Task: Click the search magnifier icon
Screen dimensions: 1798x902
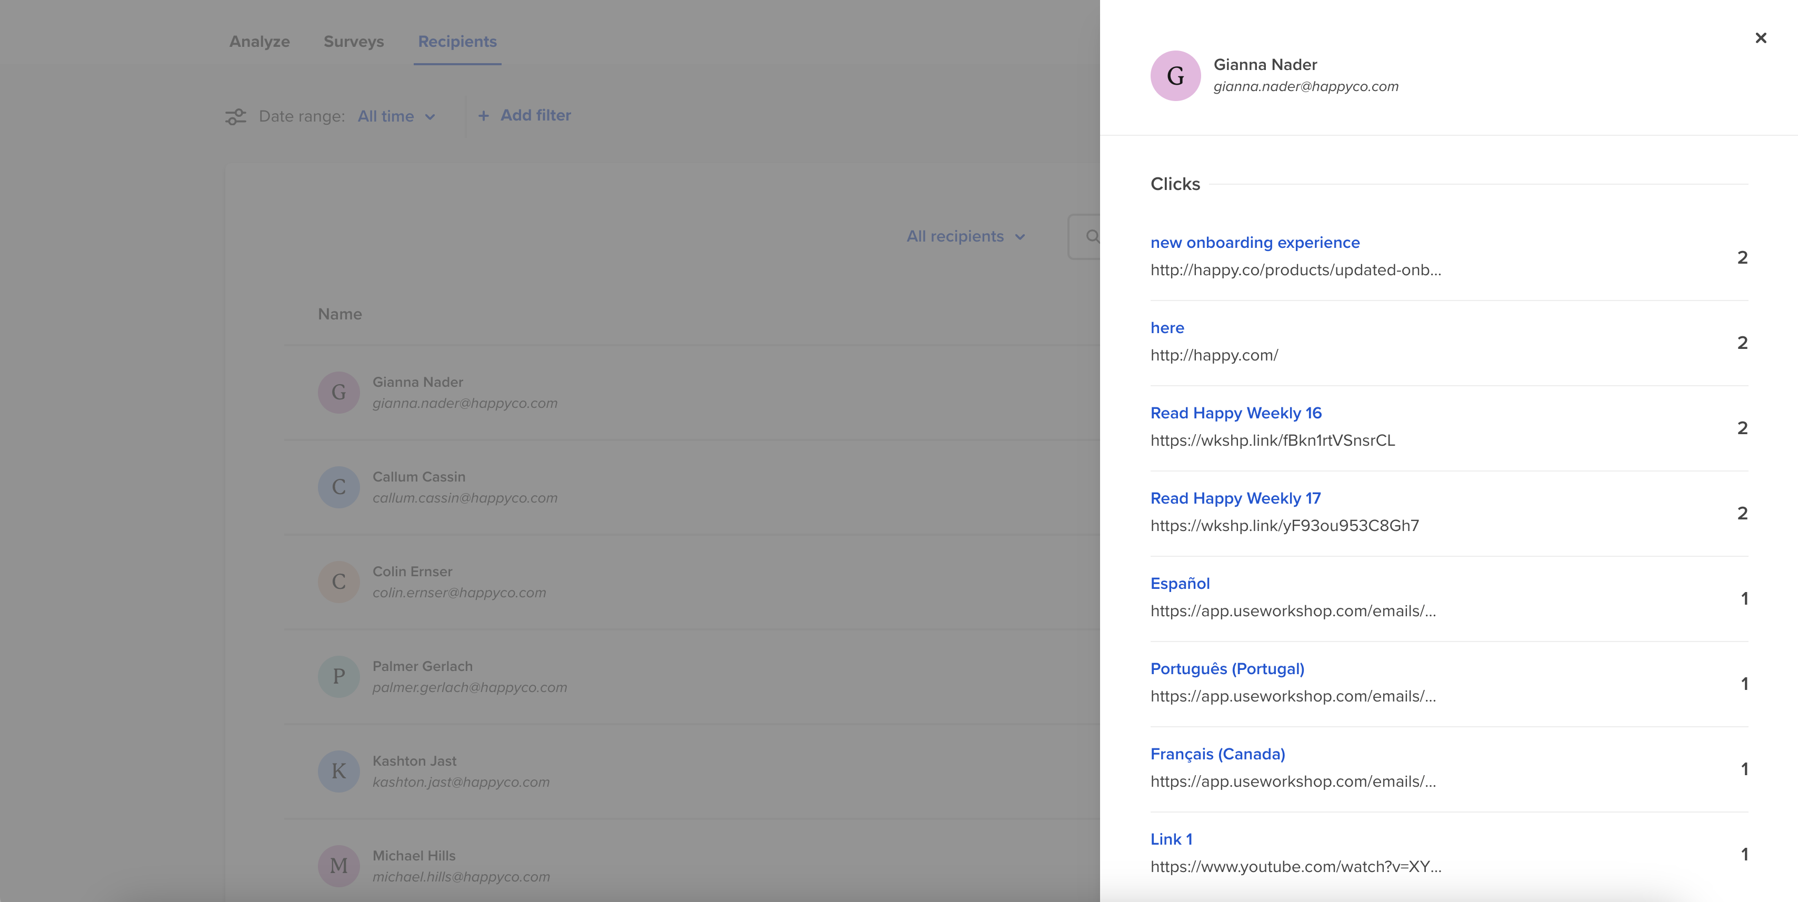Action: coord(1092,236)
